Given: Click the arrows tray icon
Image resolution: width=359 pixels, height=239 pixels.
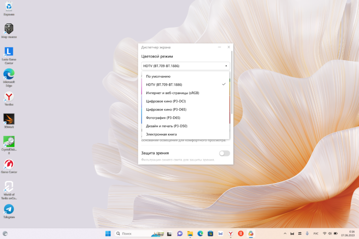Looking at the screenshot, I should (x=300, y=233).
